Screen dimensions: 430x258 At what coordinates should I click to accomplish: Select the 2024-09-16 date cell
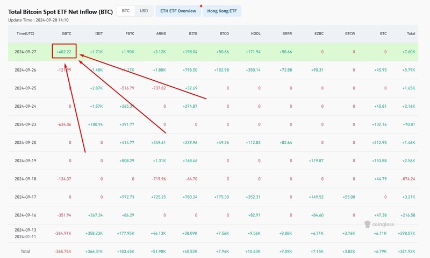(25, 215)
